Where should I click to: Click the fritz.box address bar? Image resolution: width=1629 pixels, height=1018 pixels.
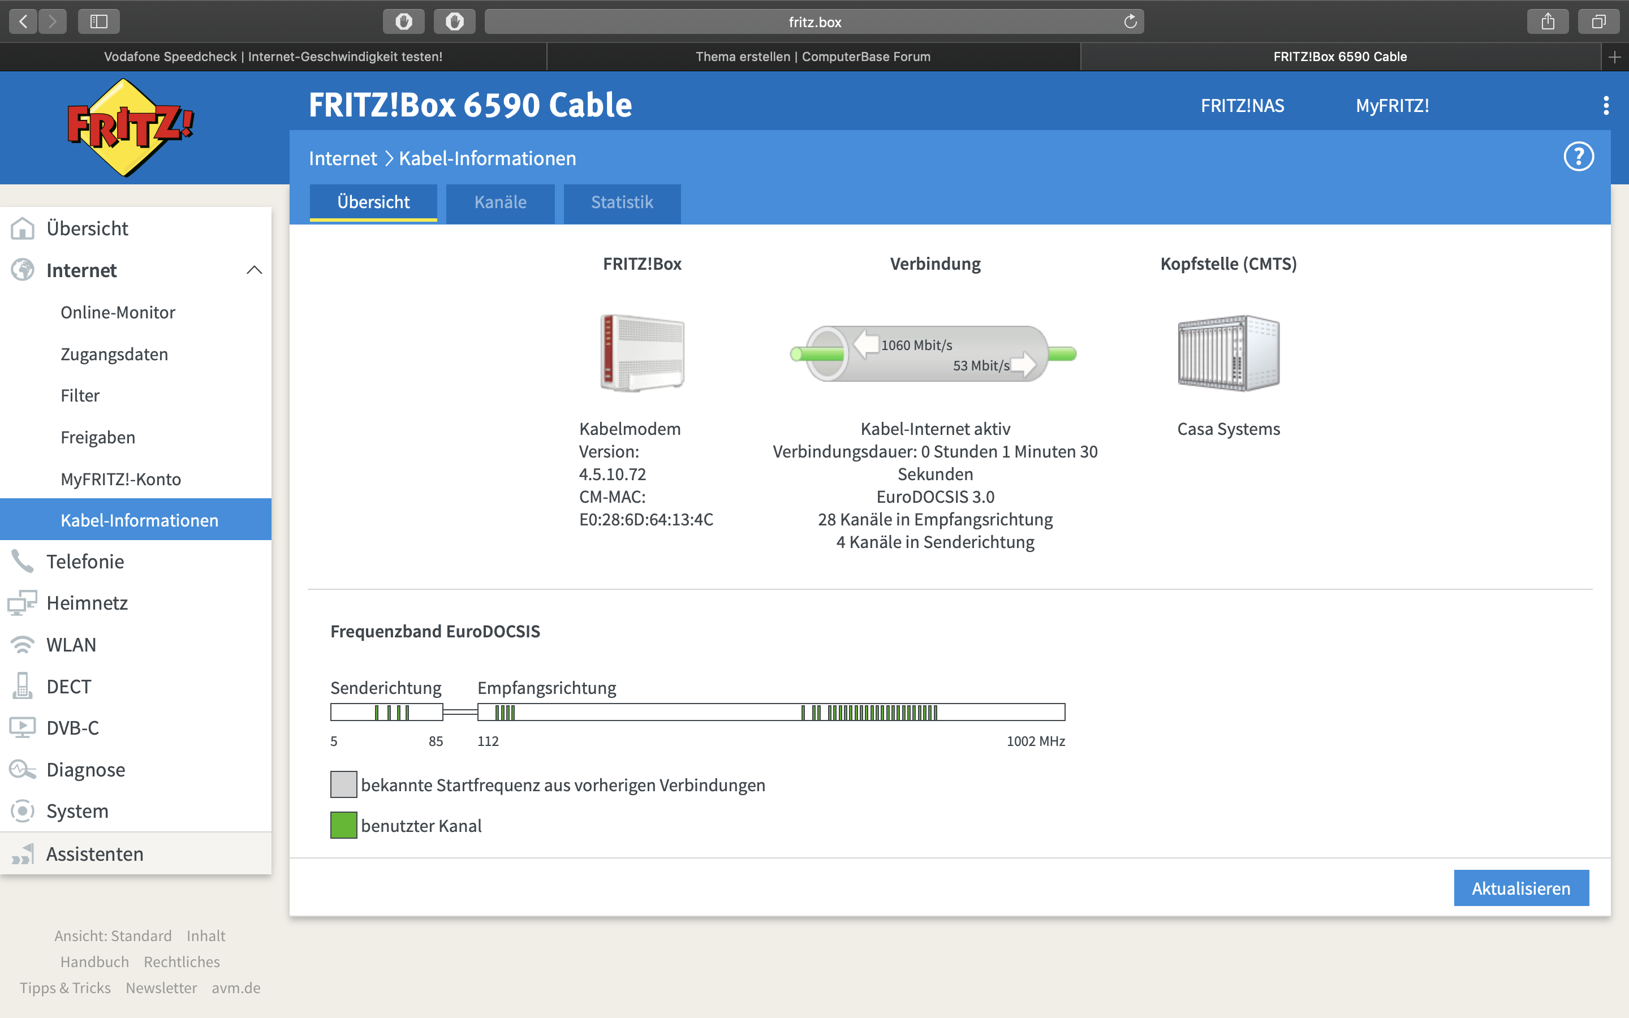coord(815,21)
